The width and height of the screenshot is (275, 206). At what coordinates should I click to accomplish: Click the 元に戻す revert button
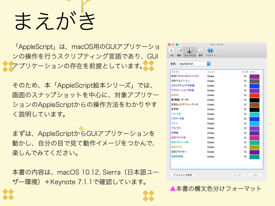click(x=238, y=175)
